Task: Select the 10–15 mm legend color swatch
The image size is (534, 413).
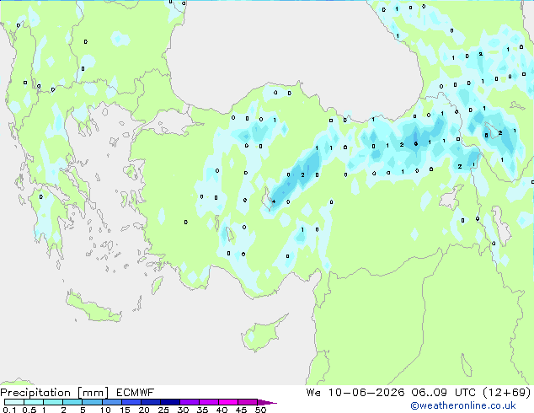Action: click(x=111, y=402)
